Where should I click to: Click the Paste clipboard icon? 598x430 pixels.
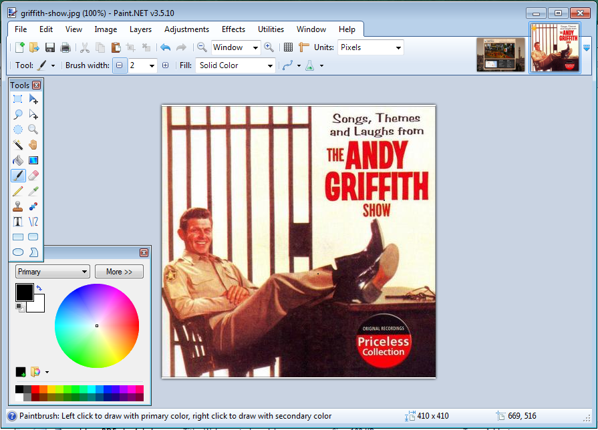coord(116,47)
